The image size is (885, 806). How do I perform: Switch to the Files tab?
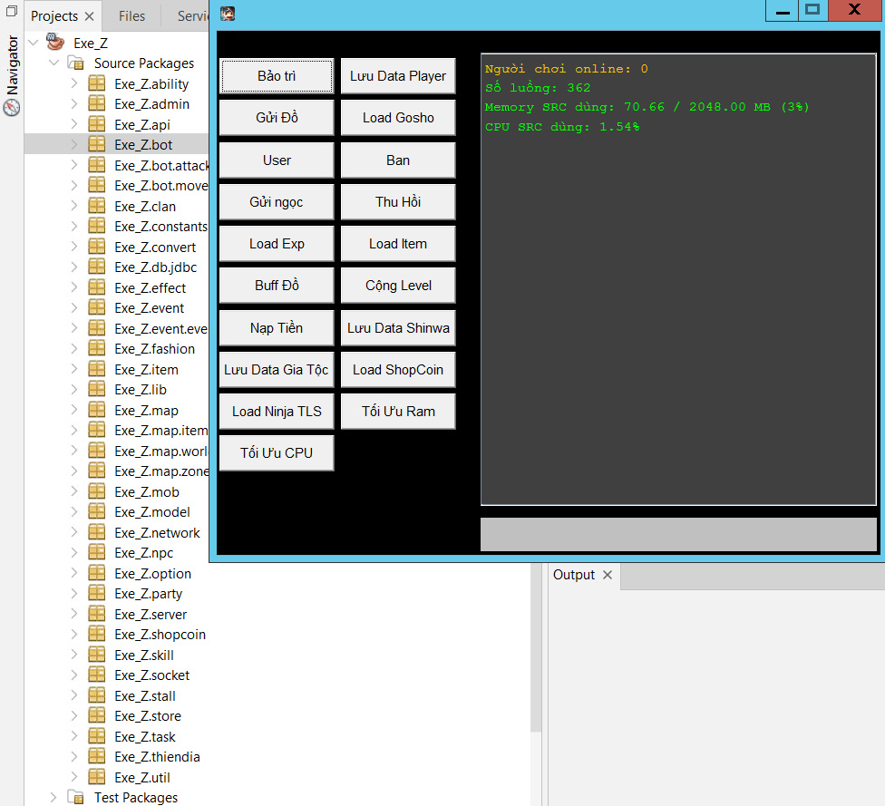(131, 15)
